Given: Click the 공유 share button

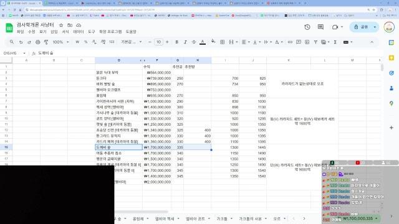Looking at the screenshot, I should coord(362,27).
